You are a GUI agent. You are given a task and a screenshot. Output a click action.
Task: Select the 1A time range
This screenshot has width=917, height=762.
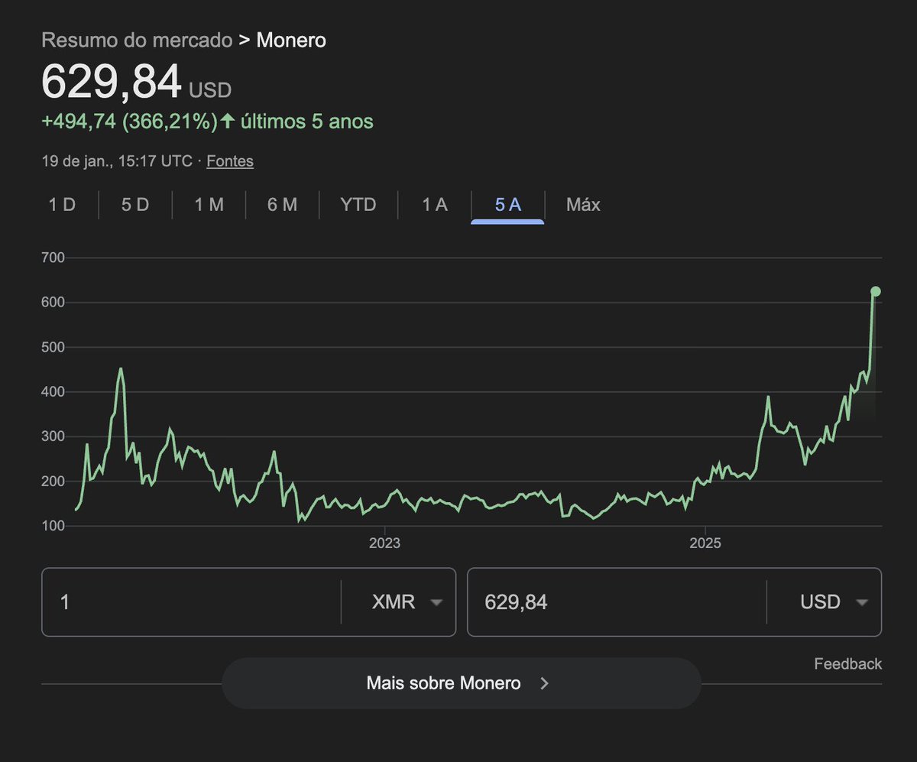pyautogui.click(x=432, y=204)
